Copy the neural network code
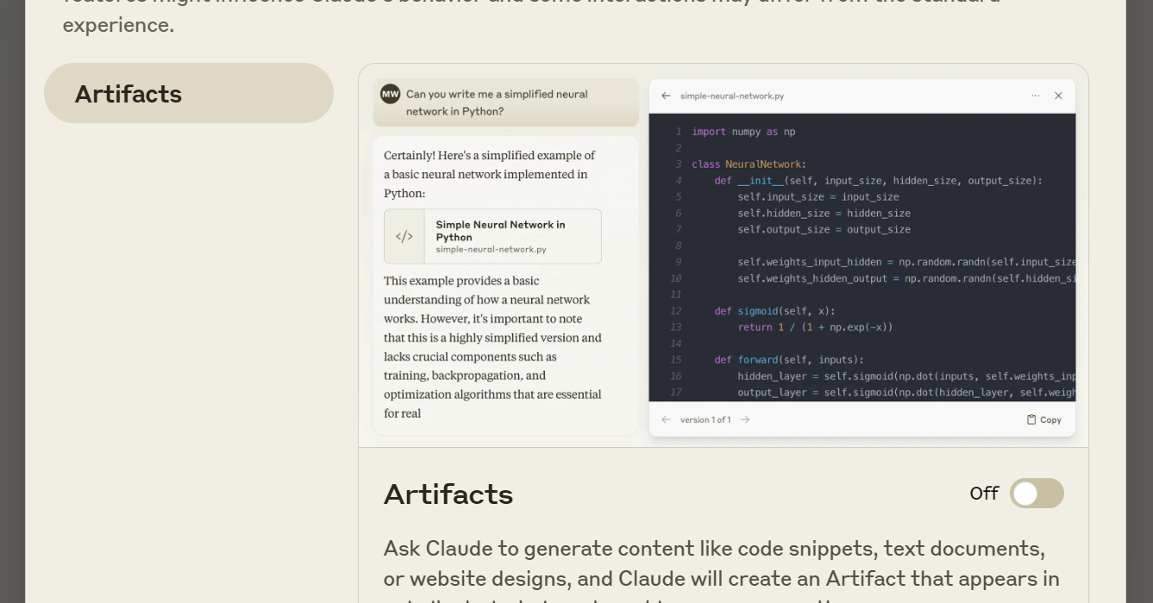The image size is (1153, 603). pyautogui.click(x=1043, y=420)
